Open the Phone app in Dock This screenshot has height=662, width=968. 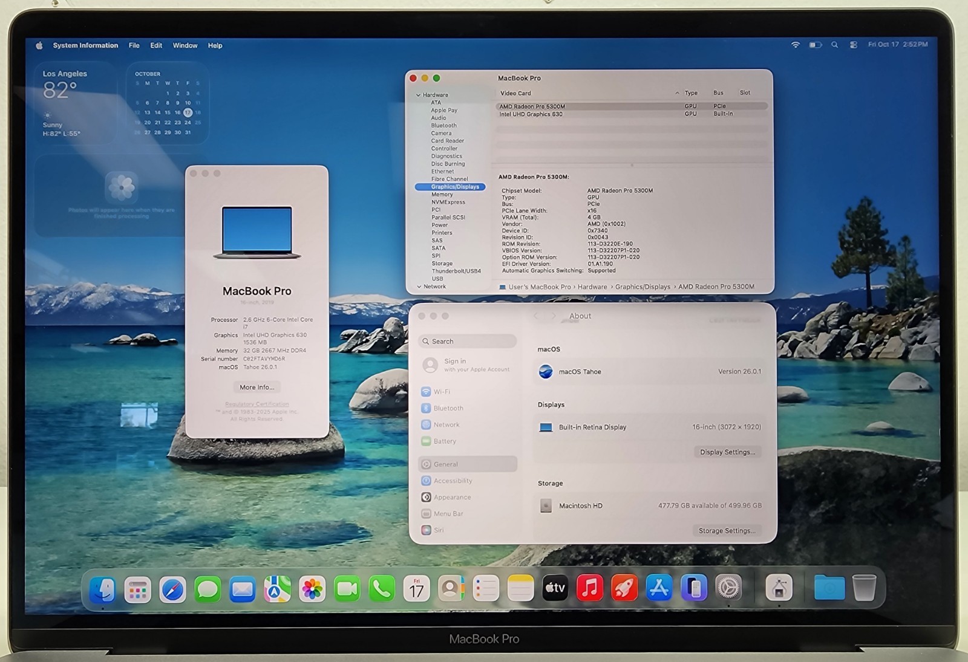pos(382,589)
